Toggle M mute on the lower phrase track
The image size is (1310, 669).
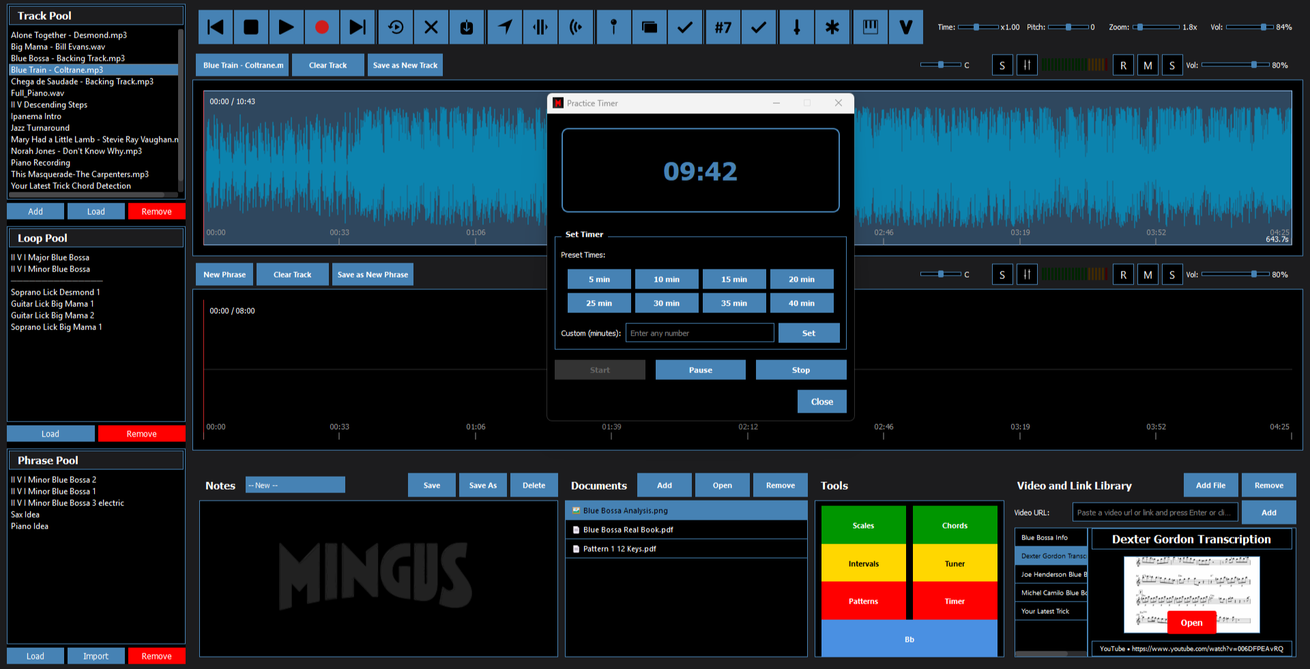coord(1148,275)
